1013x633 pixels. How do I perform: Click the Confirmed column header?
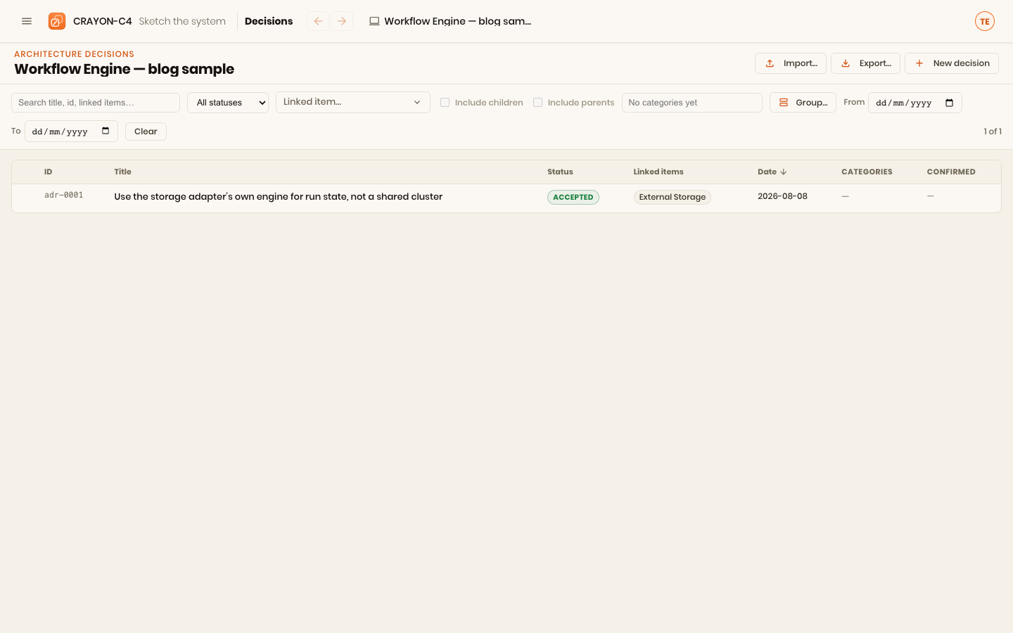pos(951,172)
